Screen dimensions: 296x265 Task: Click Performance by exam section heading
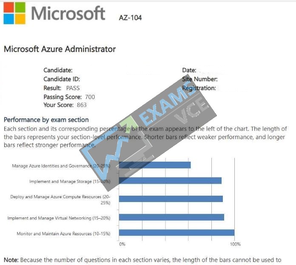coord(46,120)
